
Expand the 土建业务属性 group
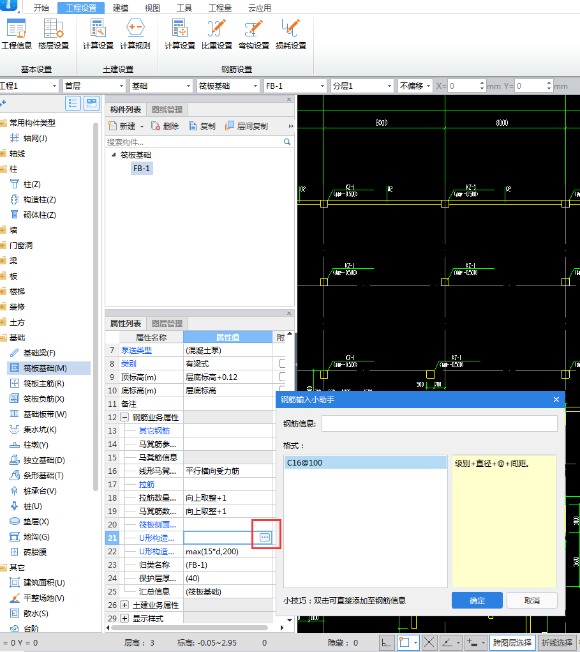click(x=124, y=605)
